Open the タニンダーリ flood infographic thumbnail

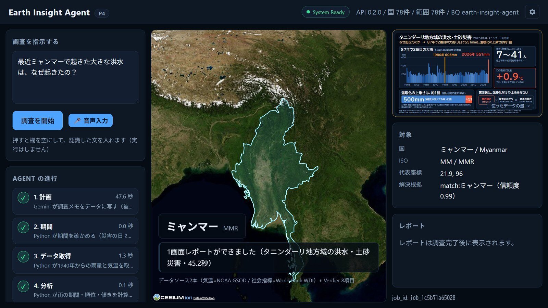(467, 73)
